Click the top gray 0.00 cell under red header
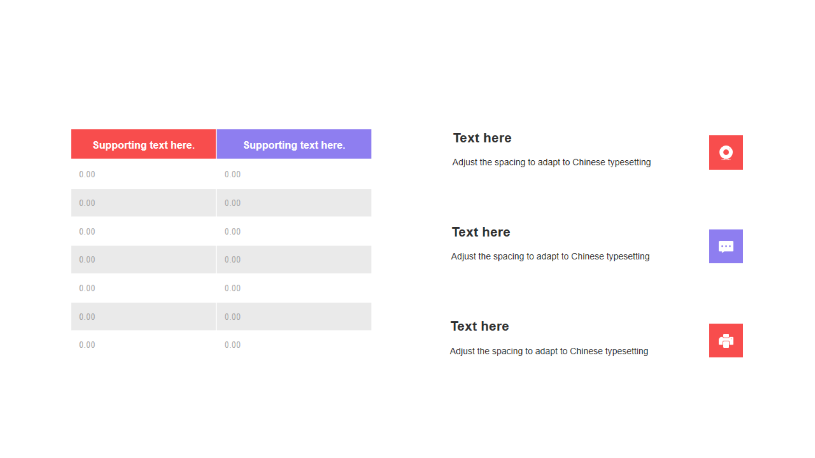The image size is (815, 458). click(x=143, y=203)
